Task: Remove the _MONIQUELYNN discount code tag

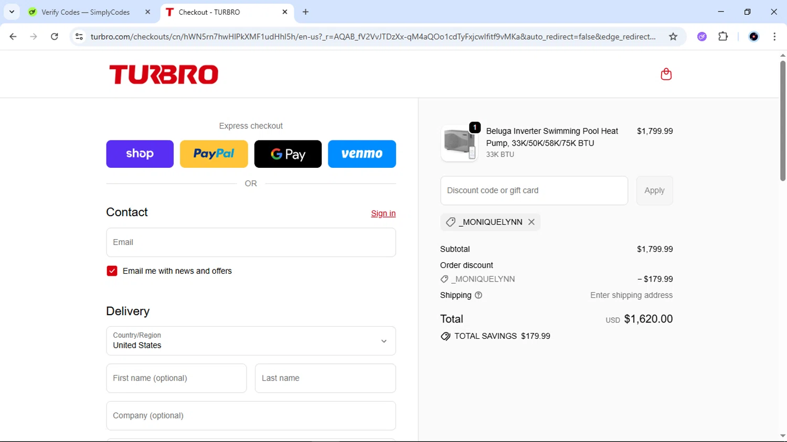Action: [x=531, y=222]
